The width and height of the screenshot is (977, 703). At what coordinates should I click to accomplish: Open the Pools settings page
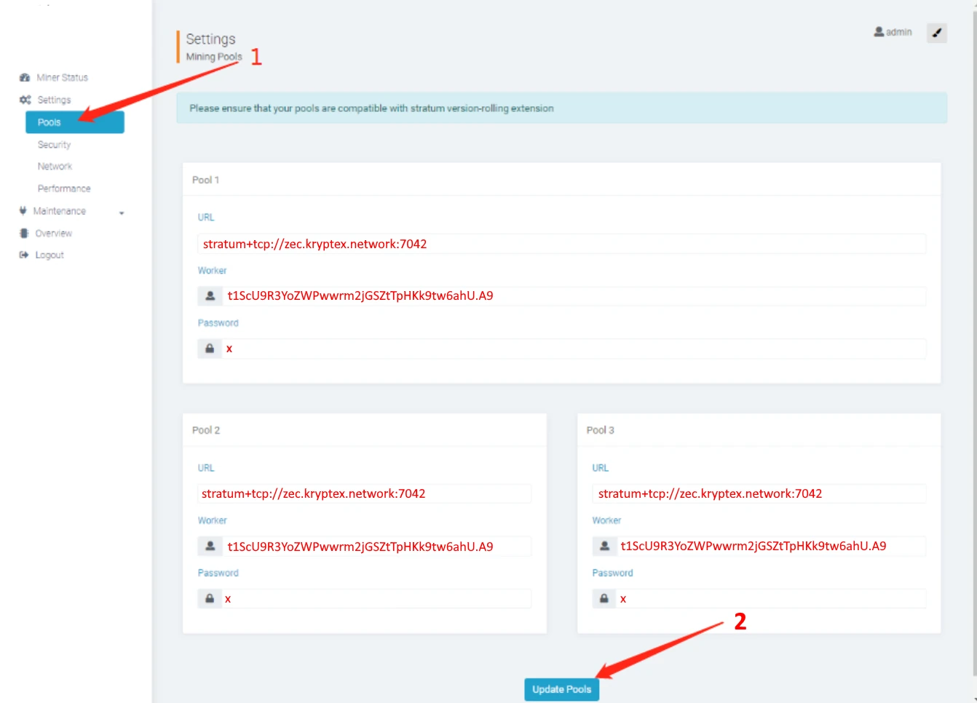click(74, 122)
